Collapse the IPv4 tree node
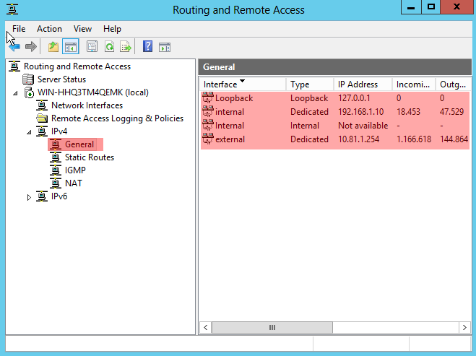476x356 pixels. click(29, 131)
